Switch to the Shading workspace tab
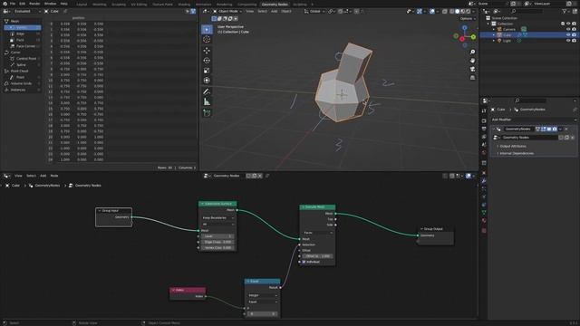The width and height of the screenshot is (580, 326). 184,4
